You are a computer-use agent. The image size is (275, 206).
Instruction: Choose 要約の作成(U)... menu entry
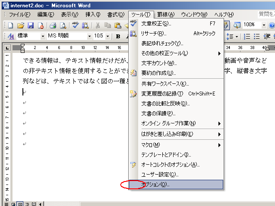click(176, 73)
